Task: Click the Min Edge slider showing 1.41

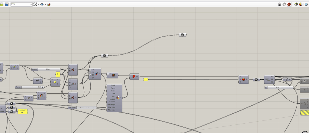Action: 82,108
